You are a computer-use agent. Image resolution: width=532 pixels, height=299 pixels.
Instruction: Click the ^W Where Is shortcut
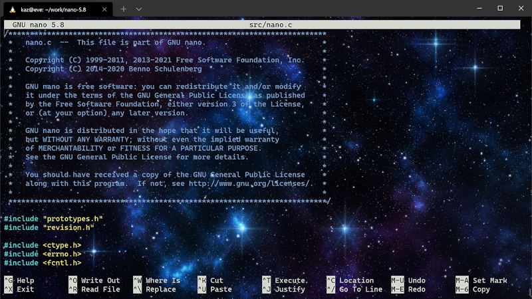coord(157,280)
